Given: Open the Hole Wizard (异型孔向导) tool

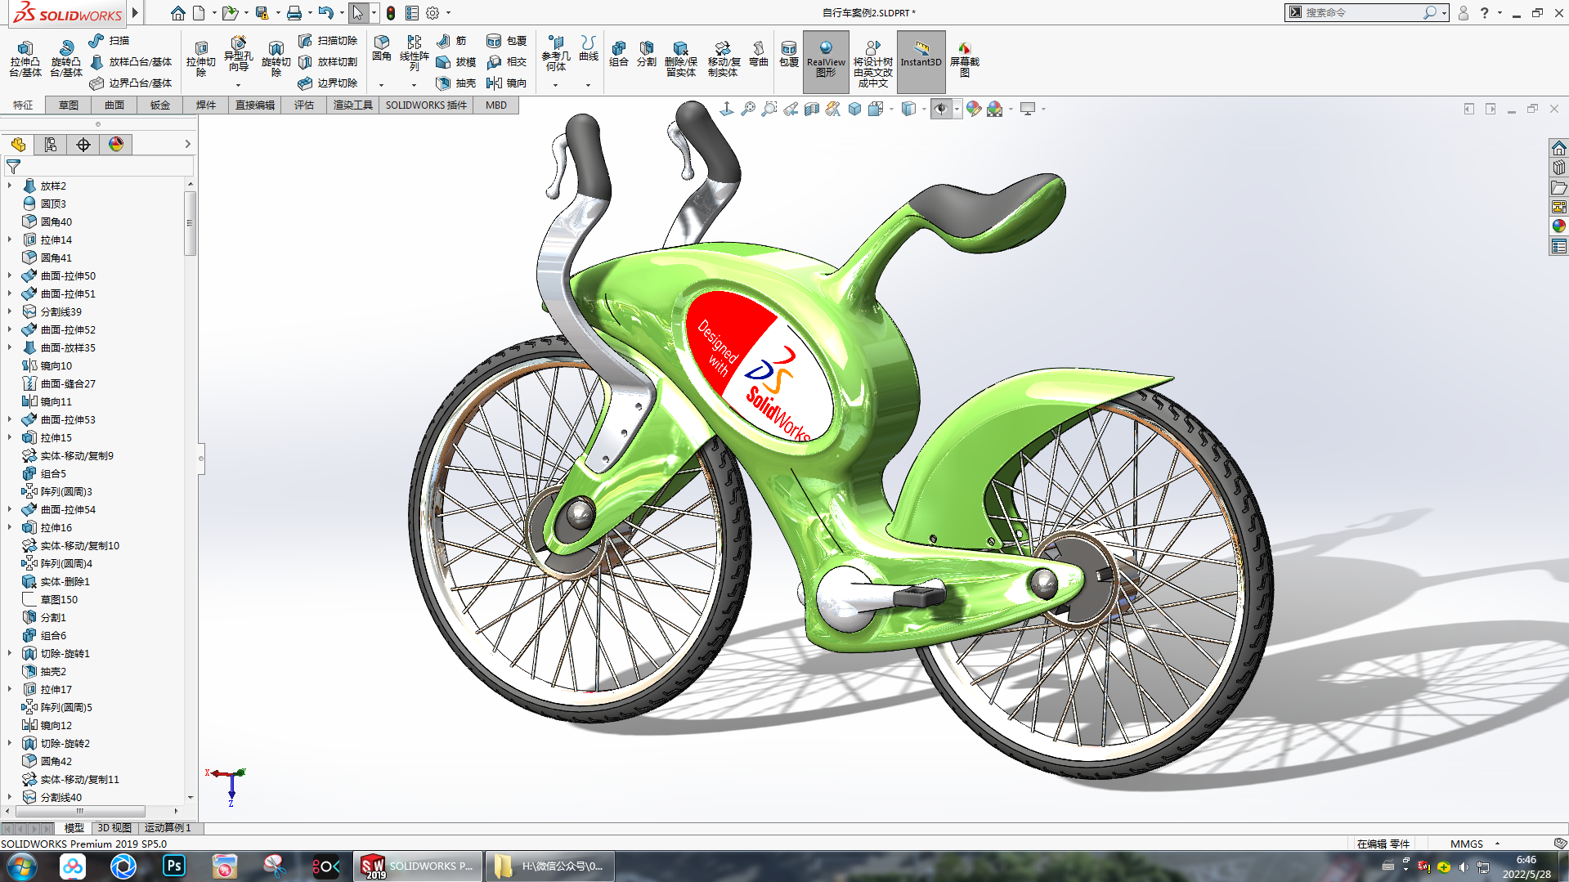Looking at the screenshot, I should coord(238,53).
